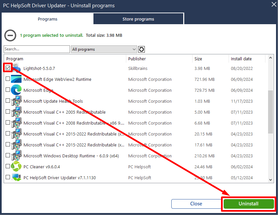Open the All programs filter dropdown

pyautogui.click(x=104, y=49)
